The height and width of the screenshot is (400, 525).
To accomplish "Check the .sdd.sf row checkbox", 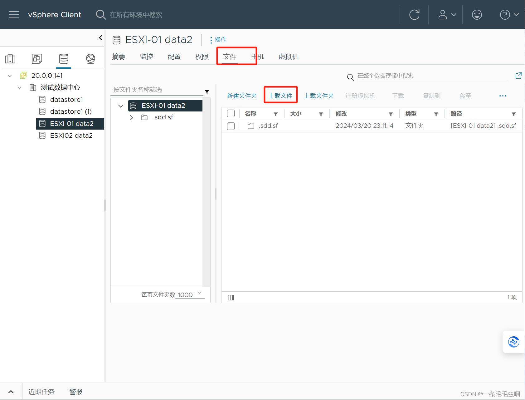I will coord(231,126).
